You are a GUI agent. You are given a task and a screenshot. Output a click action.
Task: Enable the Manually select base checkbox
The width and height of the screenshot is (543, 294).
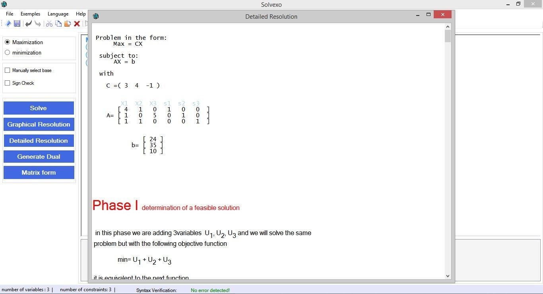click(x=7, y=70)
